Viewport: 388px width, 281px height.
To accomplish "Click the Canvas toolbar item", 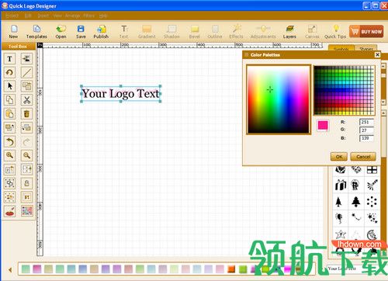I will coord(312,32).
